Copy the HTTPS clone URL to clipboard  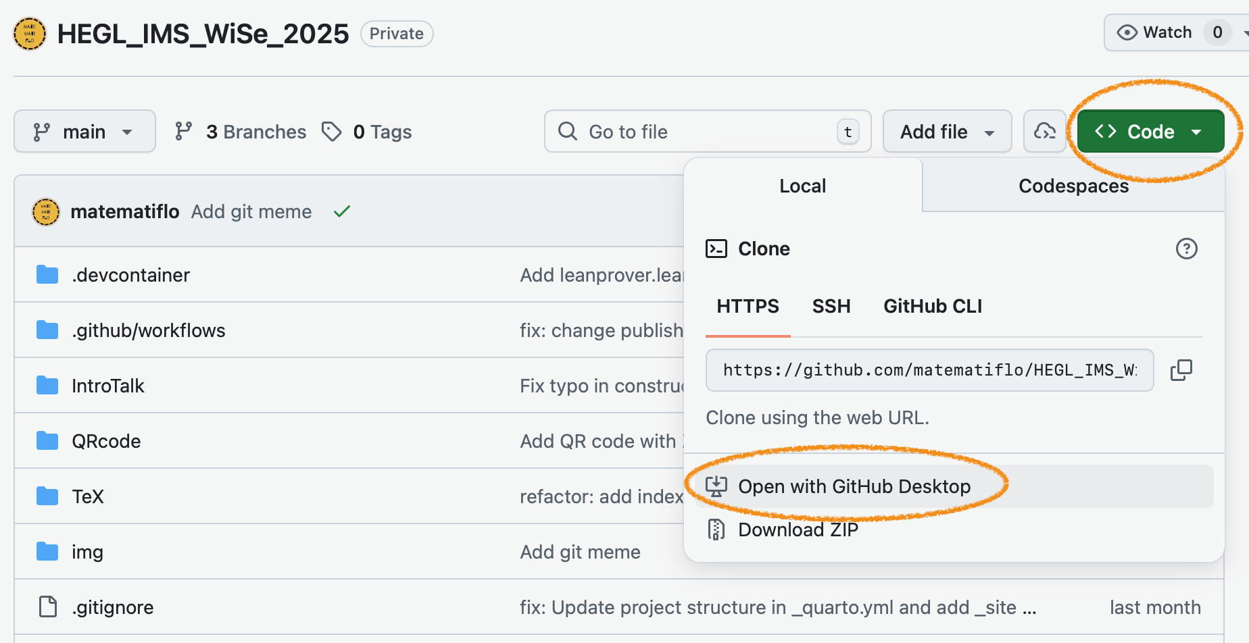pos(1181,370)
